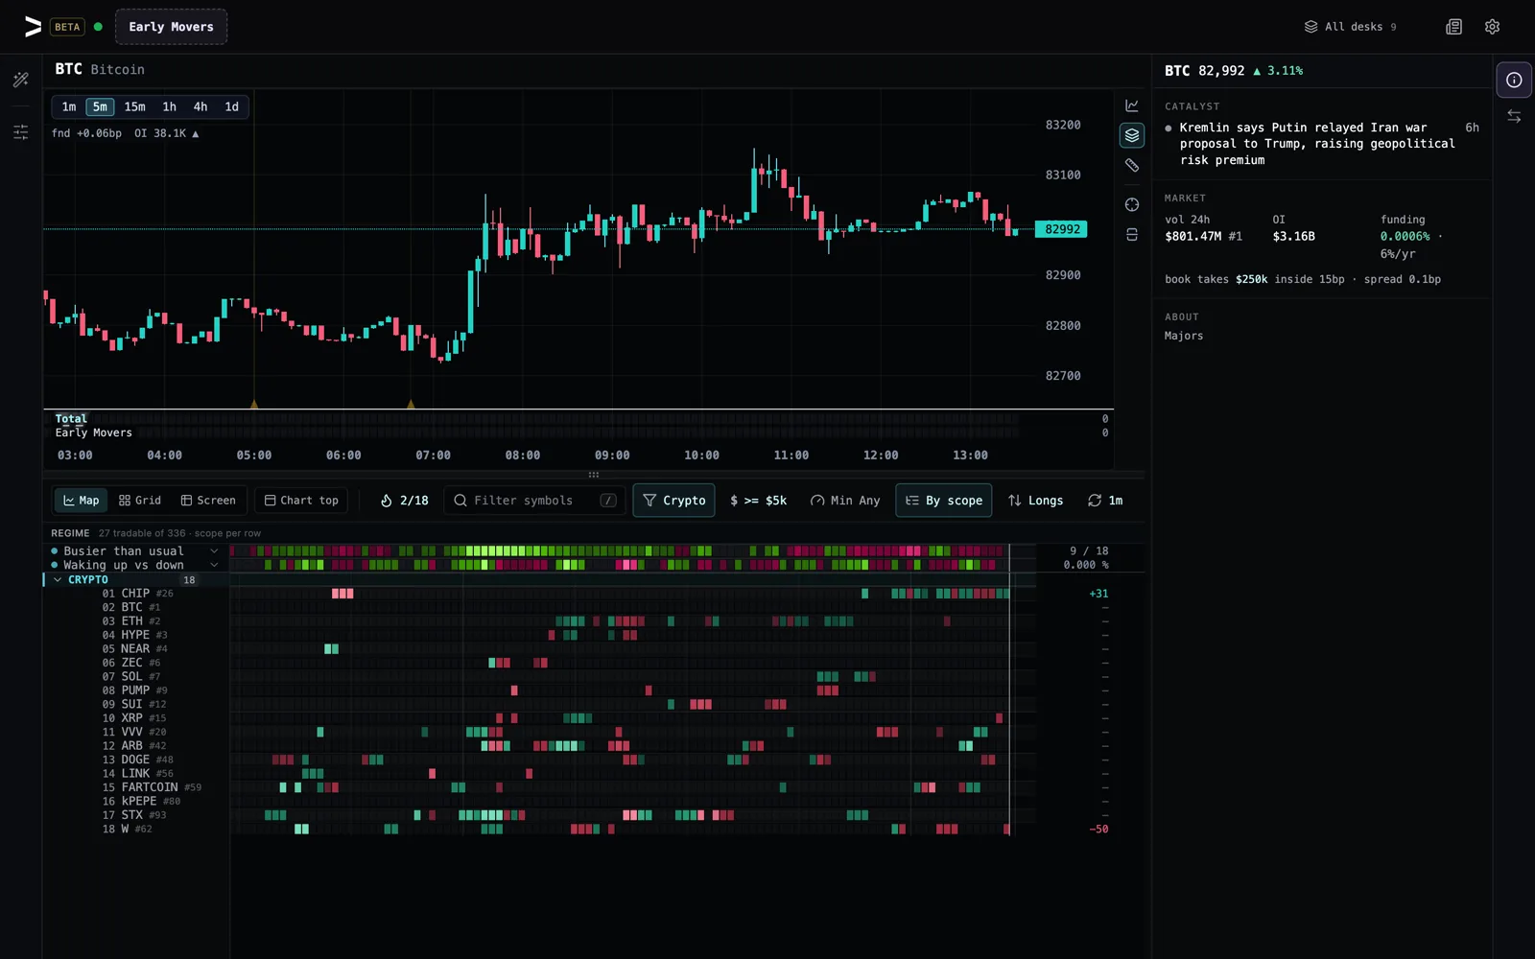The width and height of the screenshot is (1535, 959).
Task: Click the fit-range bracket icon beside the chart
Action: click(x=1132, y=234)
